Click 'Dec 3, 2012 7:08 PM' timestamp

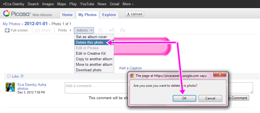[x=31, y=92]
